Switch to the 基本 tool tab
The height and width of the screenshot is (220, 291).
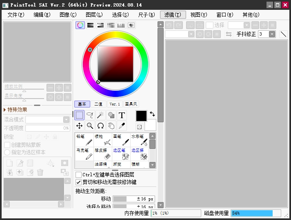[82, 104]
